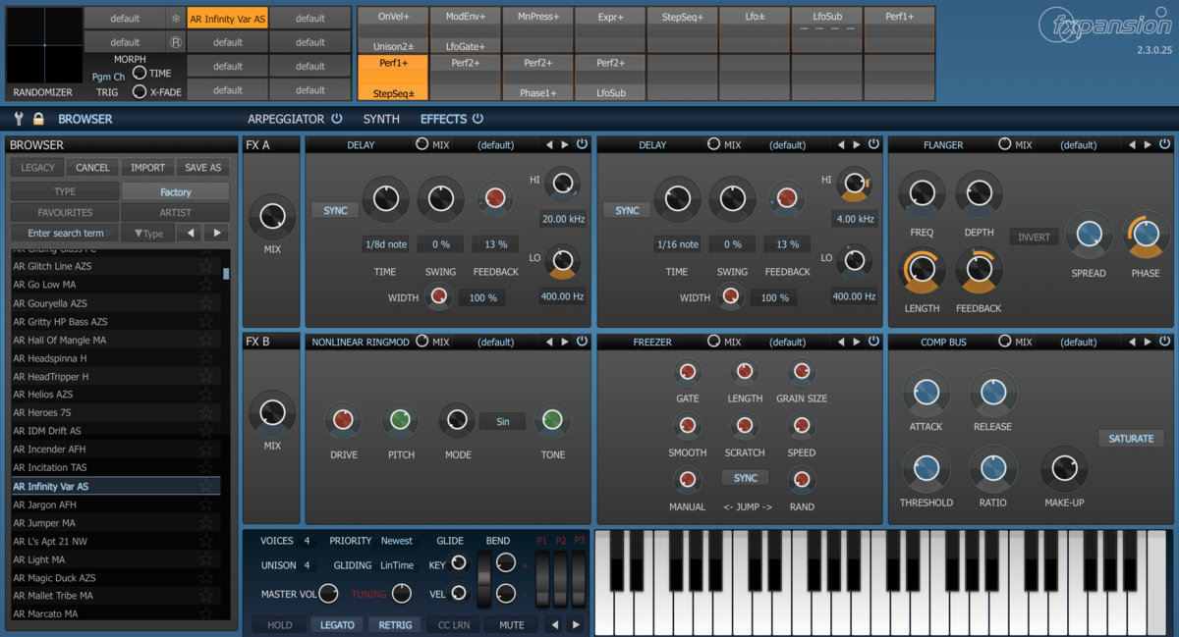
Task: Toggle Comp Bus power button
Action: [x=1164, y=342]
